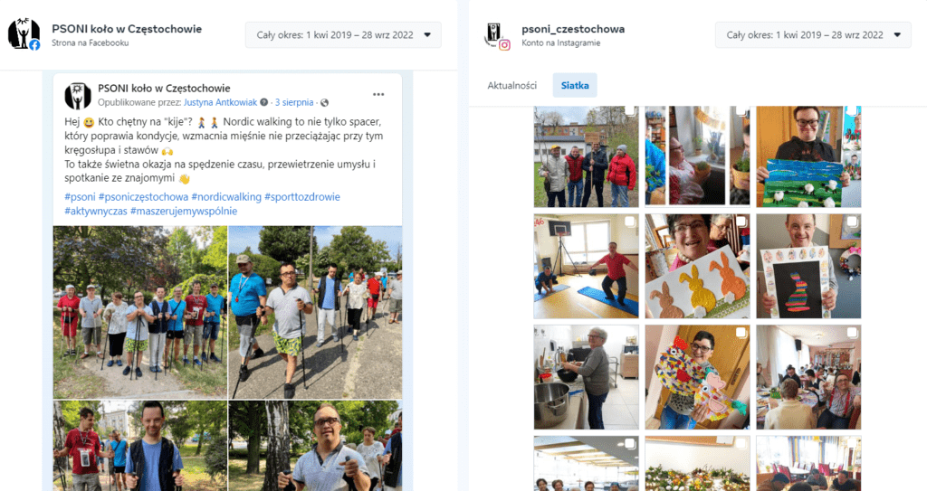This screenshot has width=927, height=491.
Task: Click the post author's PSONI avatar
Action: 78,96
